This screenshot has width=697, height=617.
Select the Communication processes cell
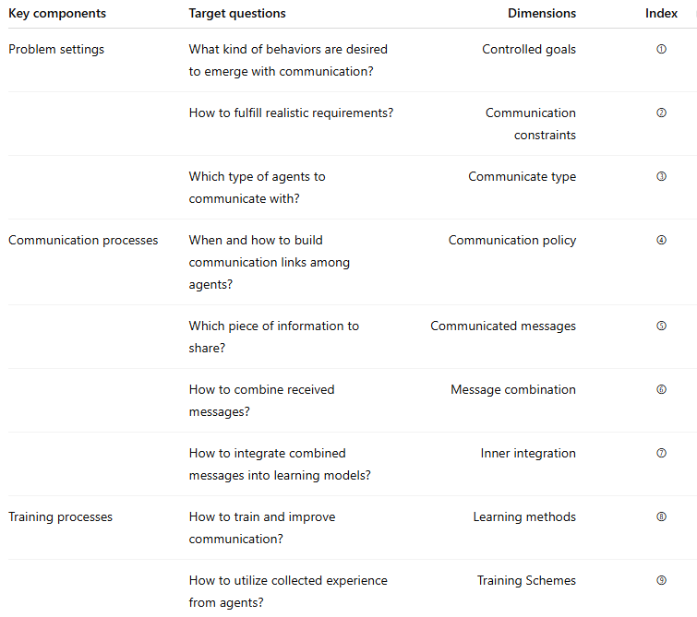click(83, 241)
